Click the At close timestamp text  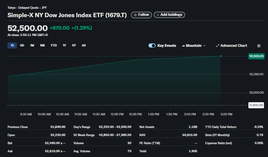point(28,35)
